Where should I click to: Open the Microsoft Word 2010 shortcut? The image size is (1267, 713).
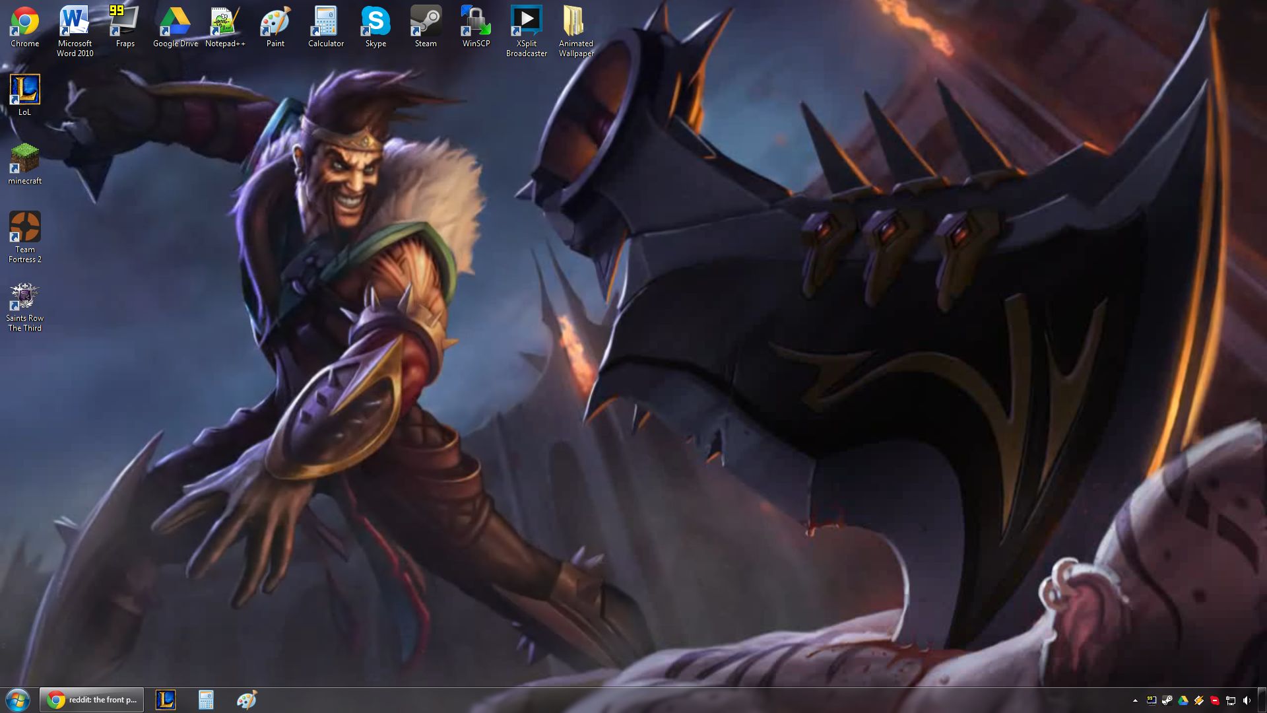point(75,31)
